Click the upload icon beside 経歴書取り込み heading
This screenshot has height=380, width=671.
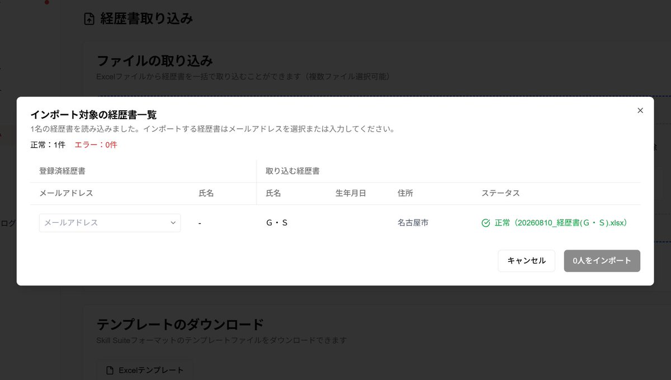tap(89, 19)
